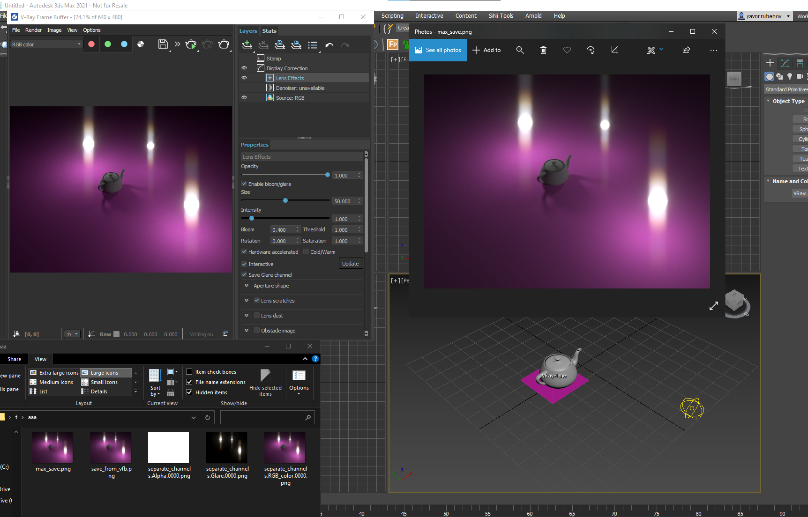Click the crop icon in Photos
The height and width of the screenshot is (517, 808).
coord(614,50)
